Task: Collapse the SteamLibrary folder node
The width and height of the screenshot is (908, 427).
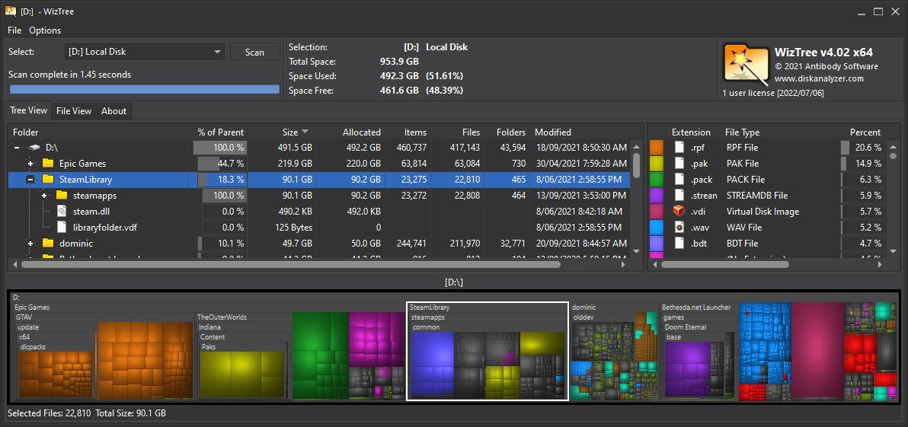Action: (x=30, y=180)
